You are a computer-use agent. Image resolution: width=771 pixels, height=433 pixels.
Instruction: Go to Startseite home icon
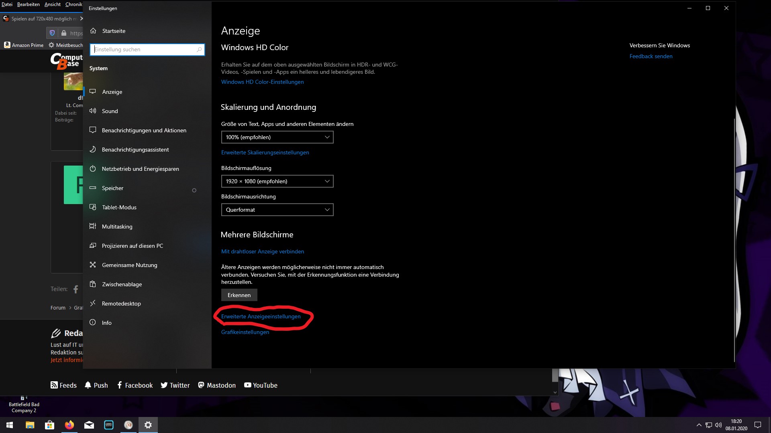point(93,31)
